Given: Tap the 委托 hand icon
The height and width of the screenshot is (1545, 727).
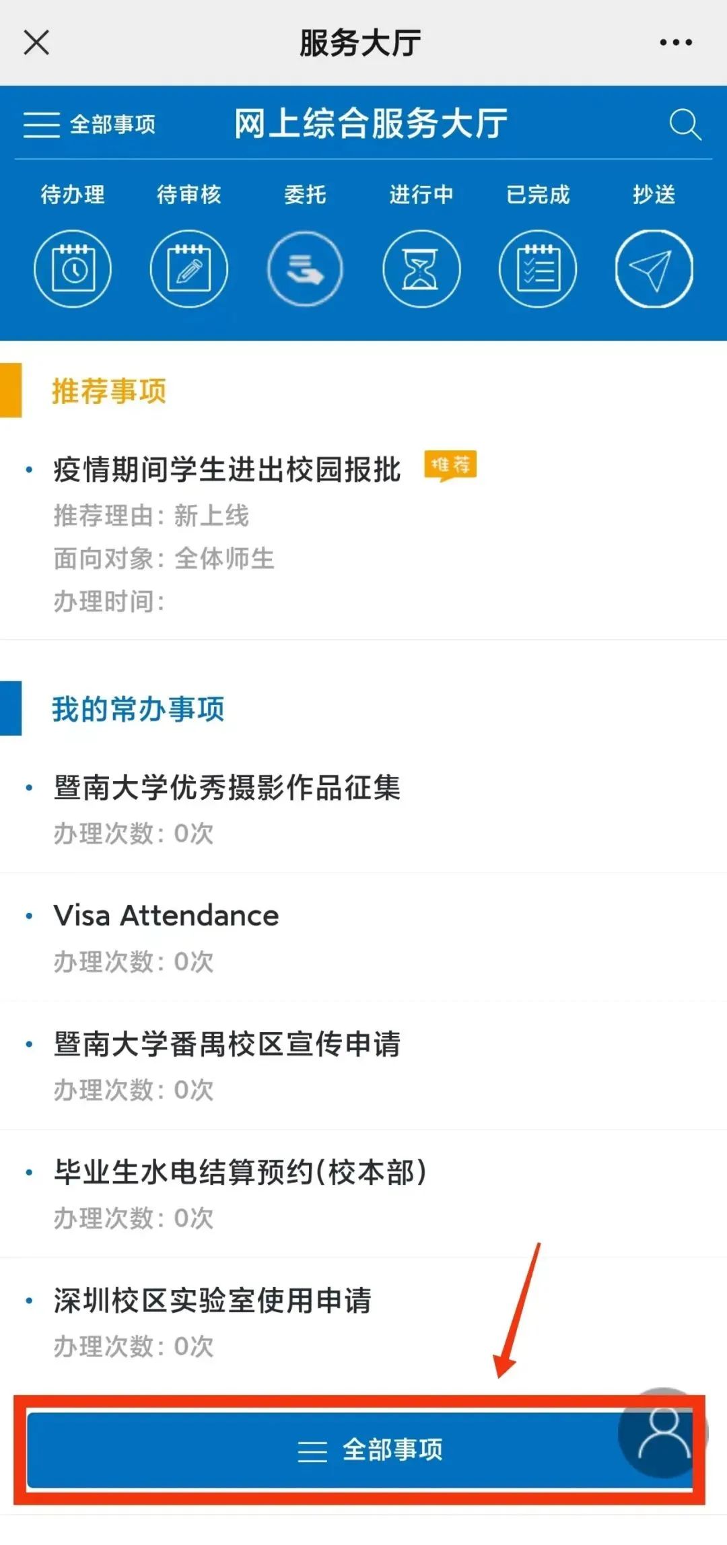Looking at the screenshot, I should point(305,269).
